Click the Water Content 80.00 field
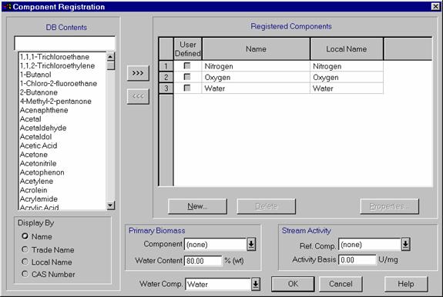This screenshot has width=443, height=297. click(203, 261)
